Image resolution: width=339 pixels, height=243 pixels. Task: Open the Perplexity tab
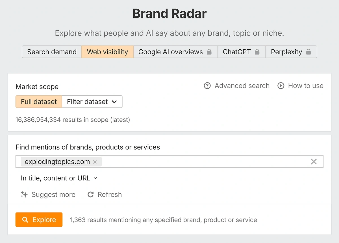click(291, 52)
